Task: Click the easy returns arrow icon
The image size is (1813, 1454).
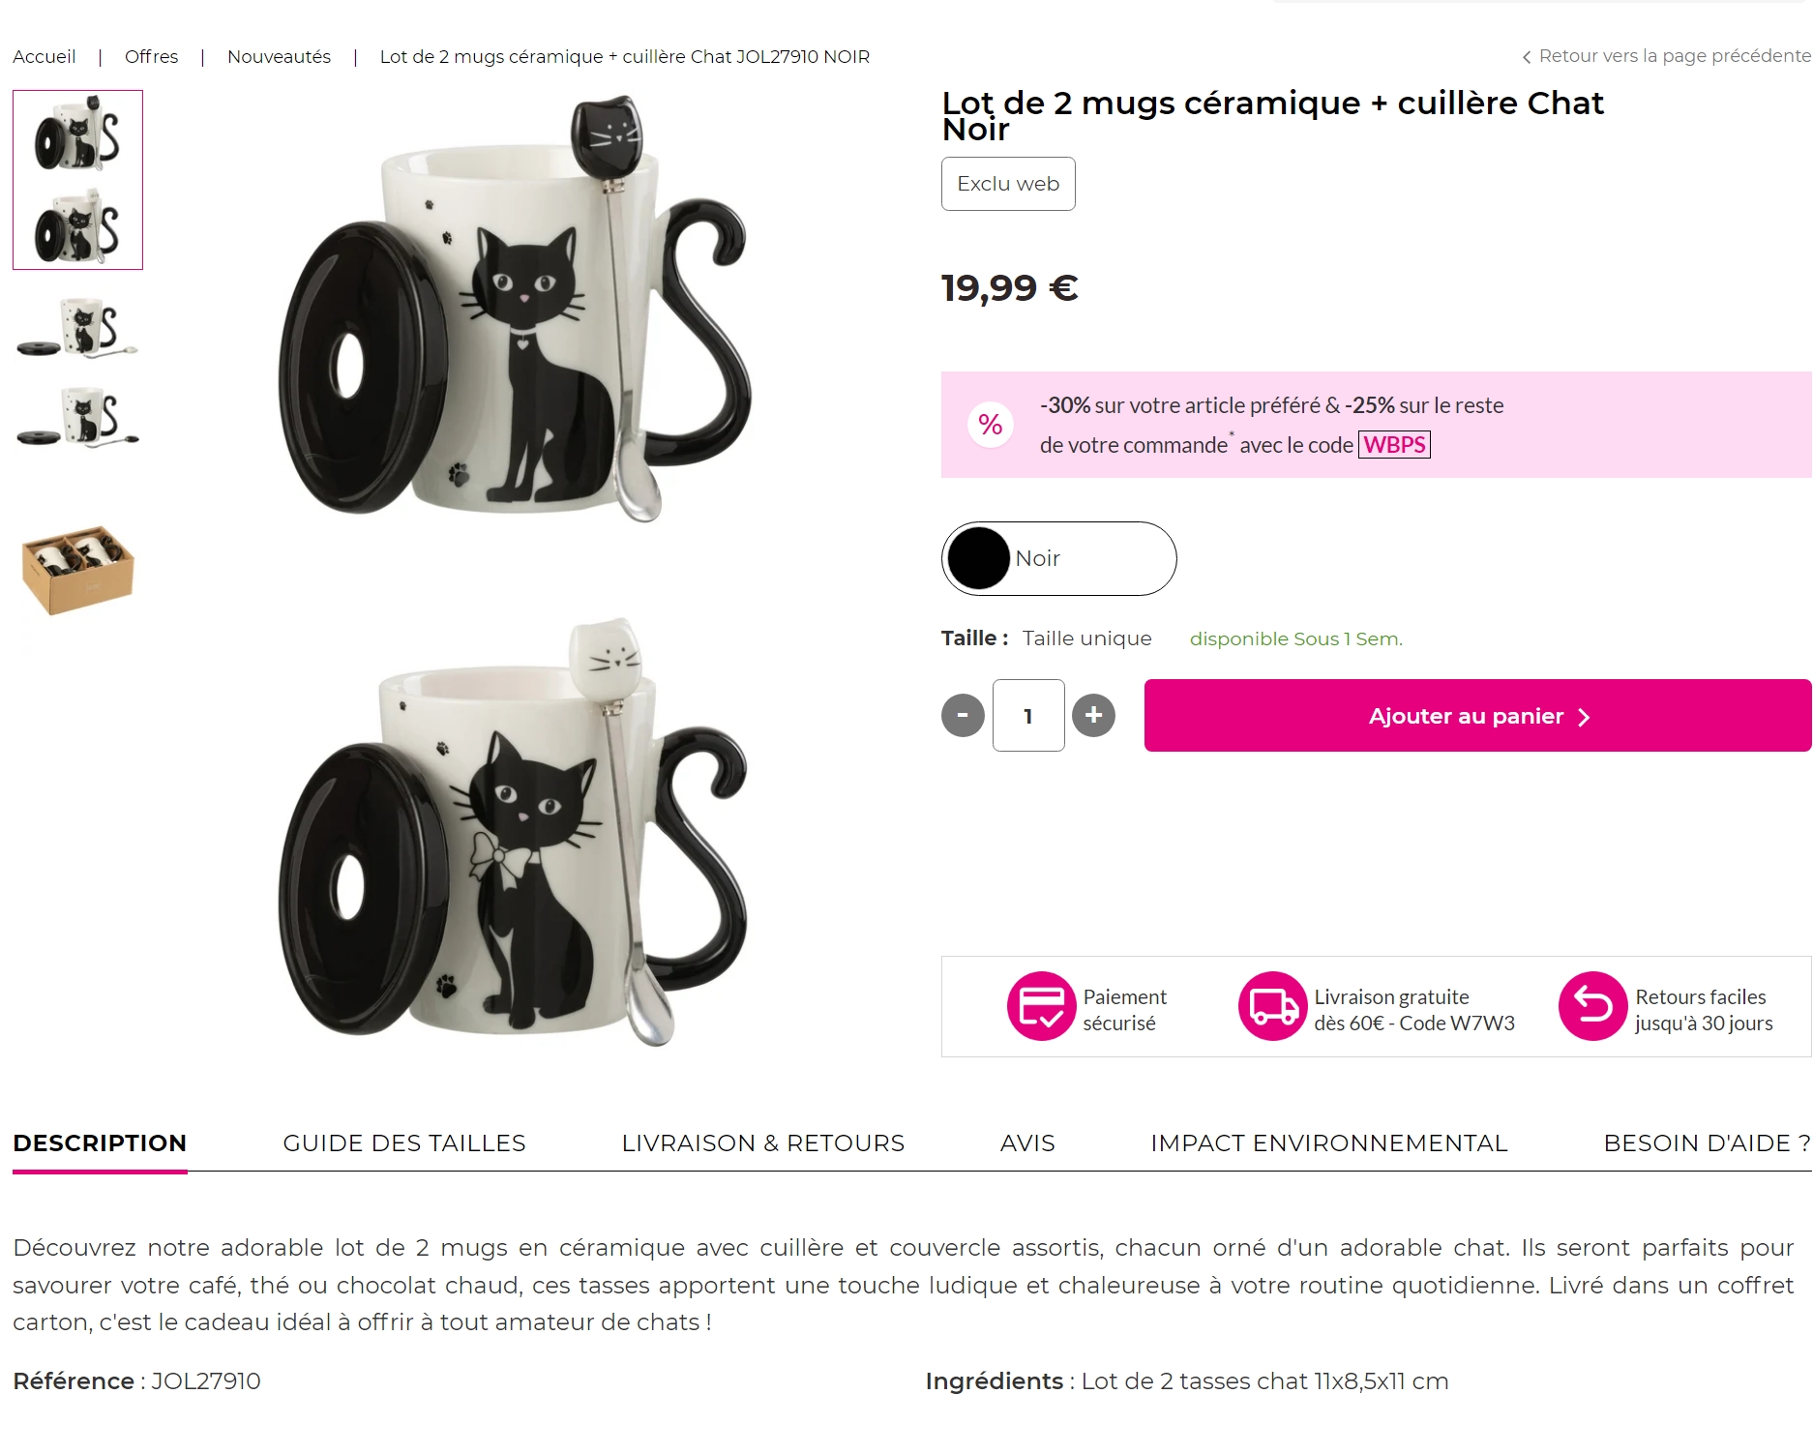Action: point(1592,1006)
